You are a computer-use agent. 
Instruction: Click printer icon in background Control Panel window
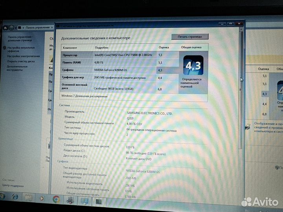click(x=248, y=126)
